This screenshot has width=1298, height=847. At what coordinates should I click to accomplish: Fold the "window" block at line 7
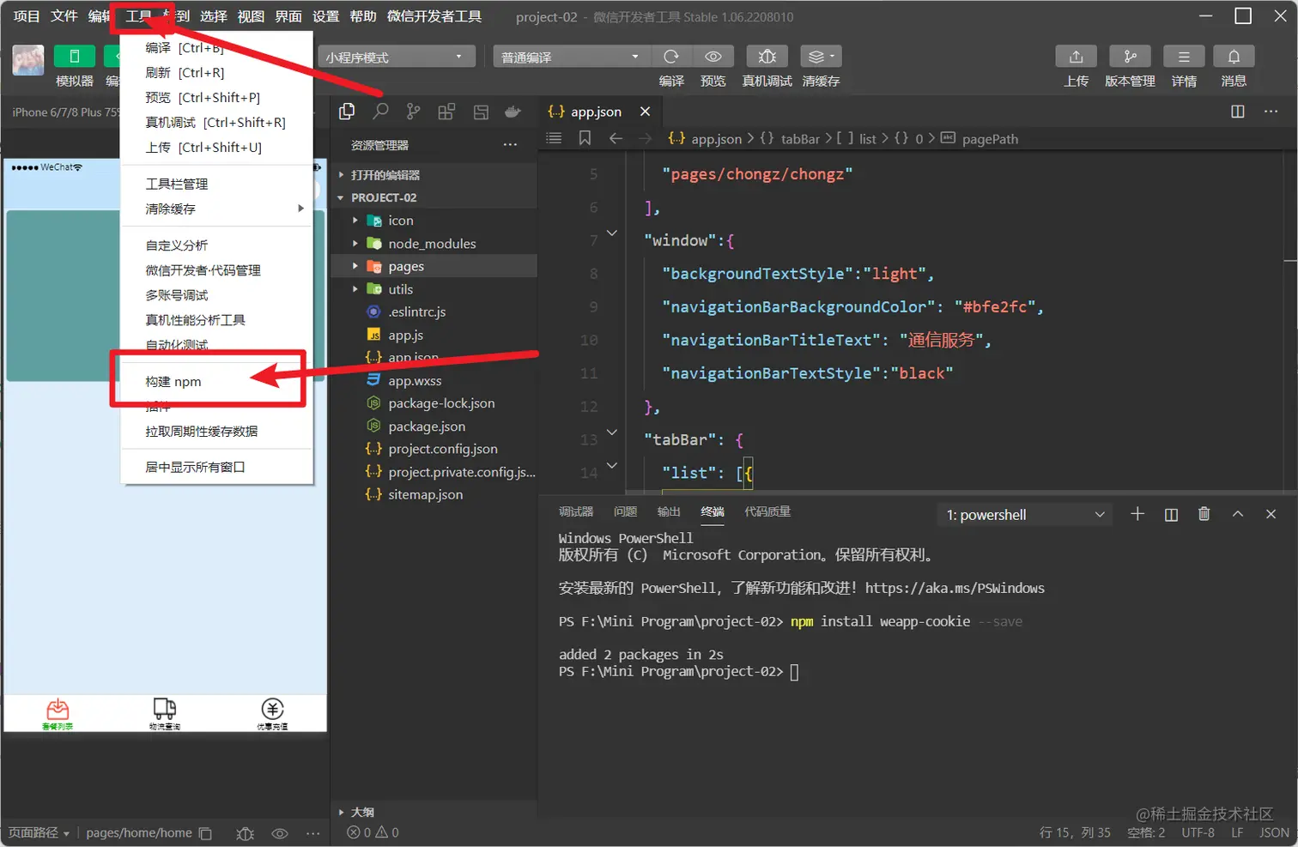[x=612, y=233]
